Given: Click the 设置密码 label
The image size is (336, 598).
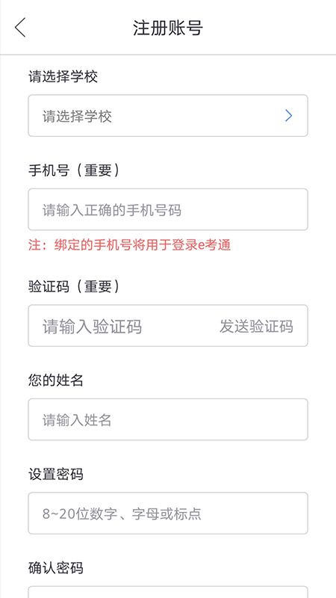Looking at the screenshot, I should [x=56, y=474].
